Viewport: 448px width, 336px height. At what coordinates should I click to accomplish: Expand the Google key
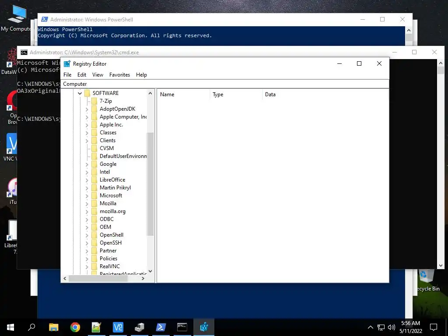click(87, 164)
